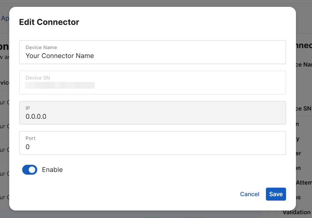
Task: Click the small "Port" field label
Action: (x=30, y=138)
